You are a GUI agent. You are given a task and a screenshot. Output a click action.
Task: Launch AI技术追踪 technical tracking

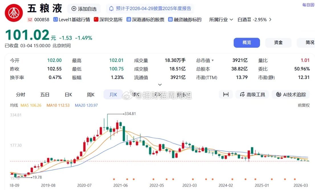tap(291, 95)
